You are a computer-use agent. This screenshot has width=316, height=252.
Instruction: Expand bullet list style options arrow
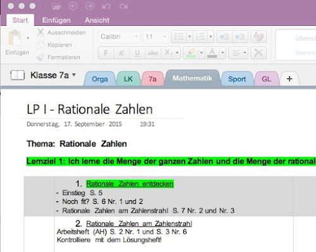pos(190,37)
